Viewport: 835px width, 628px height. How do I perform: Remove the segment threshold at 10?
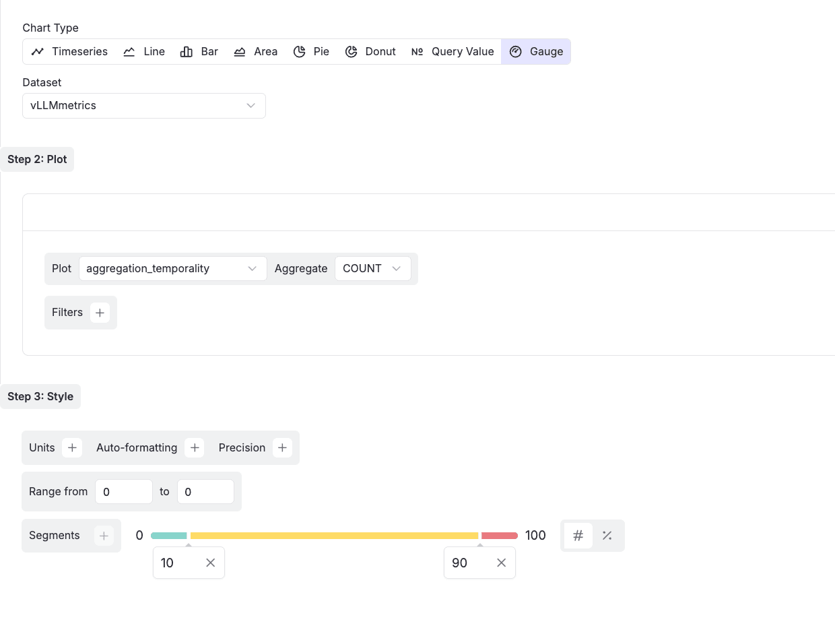click(211, 563)
